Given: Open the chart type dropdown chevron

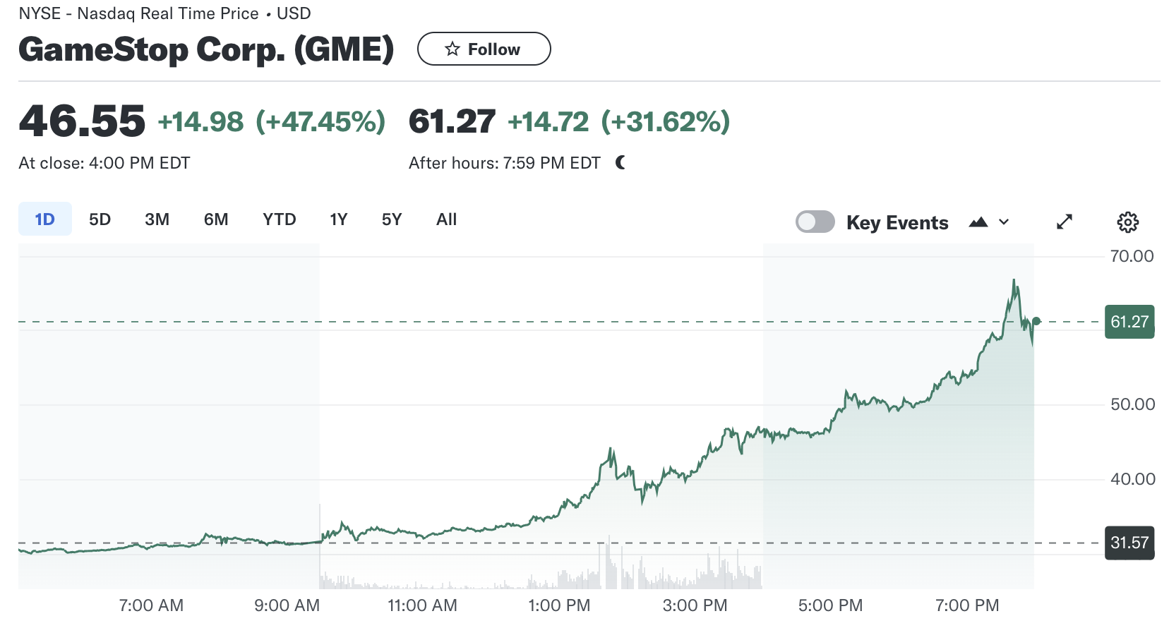Looking at the screenshot, I should (1004, 222).
